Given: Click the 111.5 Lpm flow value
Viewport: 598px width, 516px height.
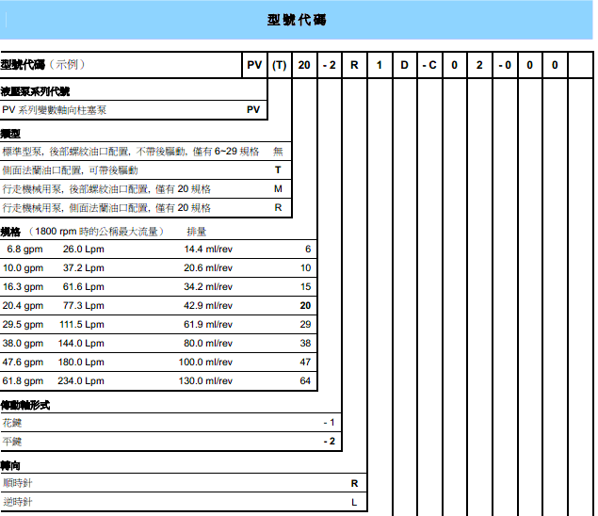Looking at the screenshot, I should pos(83,325).
